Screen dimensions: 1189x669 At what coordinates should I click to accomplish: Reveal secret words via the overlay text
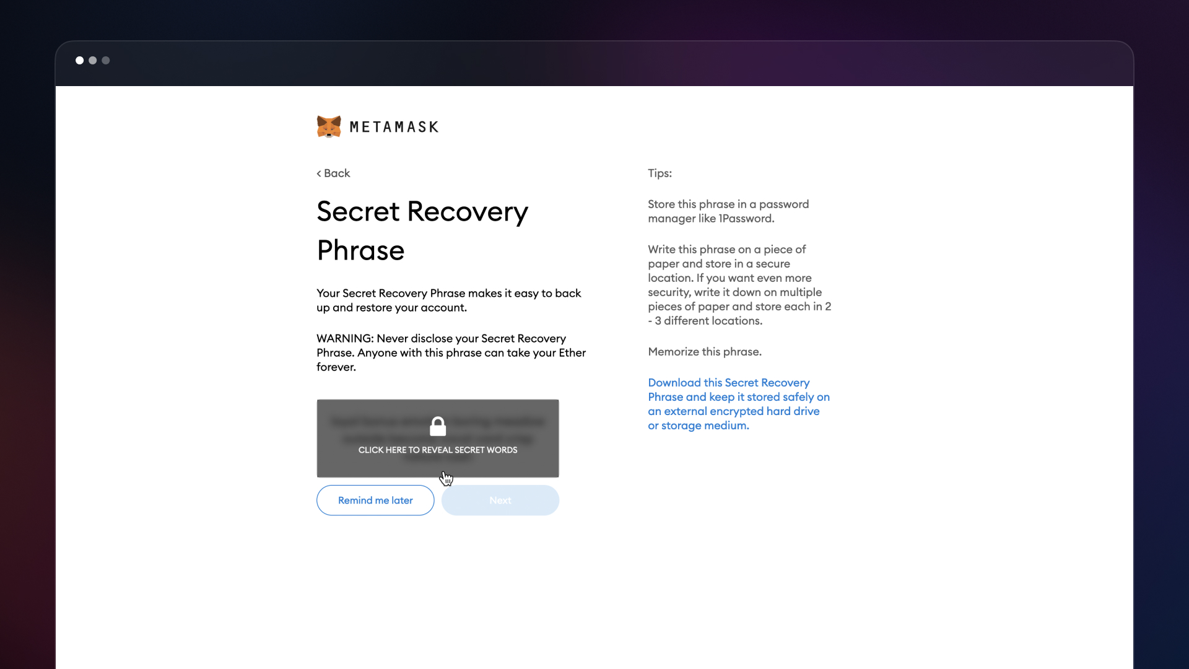pos(438,450)
